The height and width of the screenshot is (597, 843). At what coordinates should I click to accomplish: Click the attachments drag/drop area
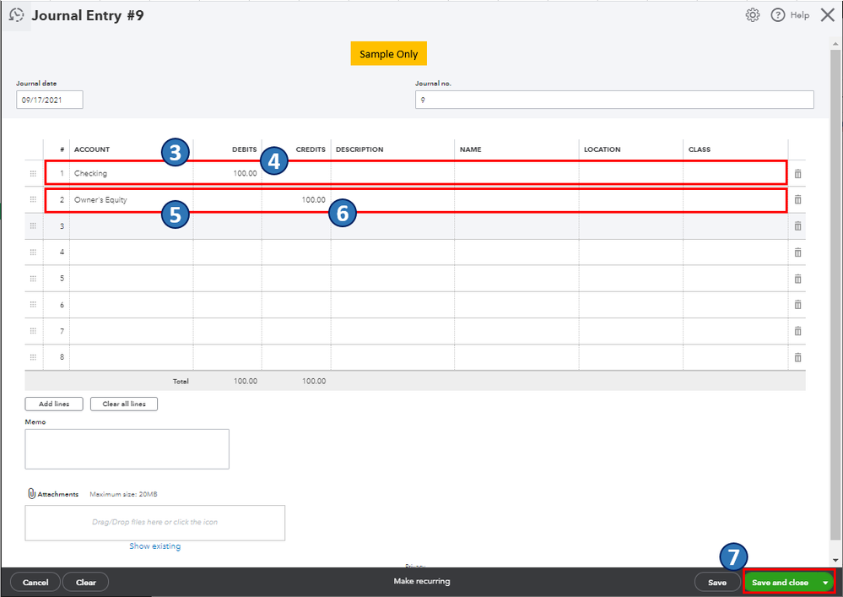click(154, 523)
